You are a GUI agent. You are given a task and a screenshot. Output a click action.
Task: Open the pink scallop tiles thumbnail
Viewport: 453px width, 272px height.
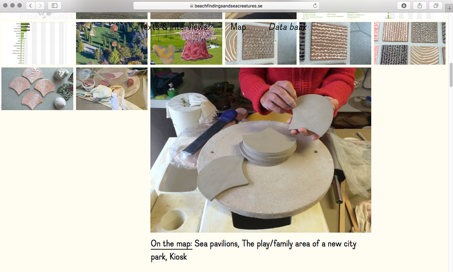pyautogui.click(x=37, y=89)
